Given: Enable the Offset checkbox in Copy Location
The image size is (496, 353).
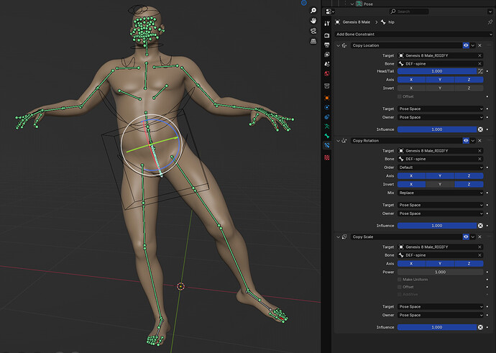Looking at the screenshot, I should tap(400, 96).
